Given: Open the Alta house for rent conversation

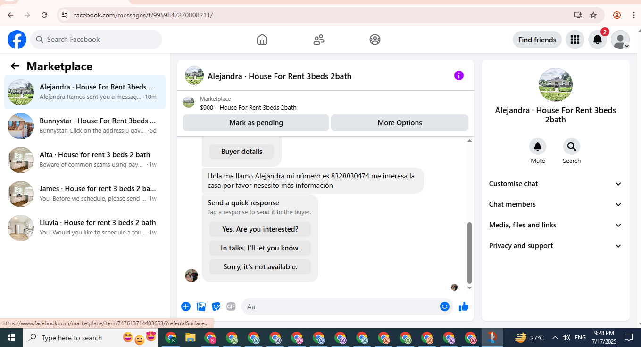Looking at the screenshot, I should pyautogui.click(x=85, y=160).
